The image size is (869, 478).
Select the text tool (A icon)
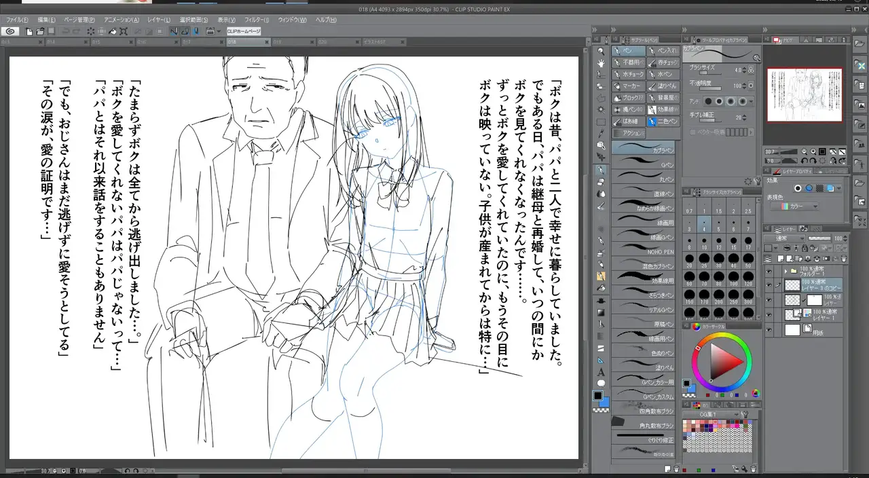(x=601, y=372)
